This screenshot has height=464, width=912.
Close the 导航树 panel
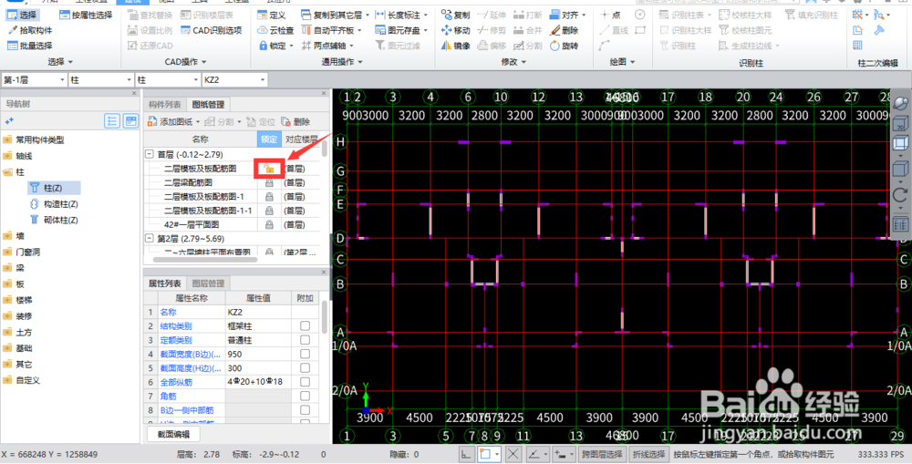click(134, 93)
